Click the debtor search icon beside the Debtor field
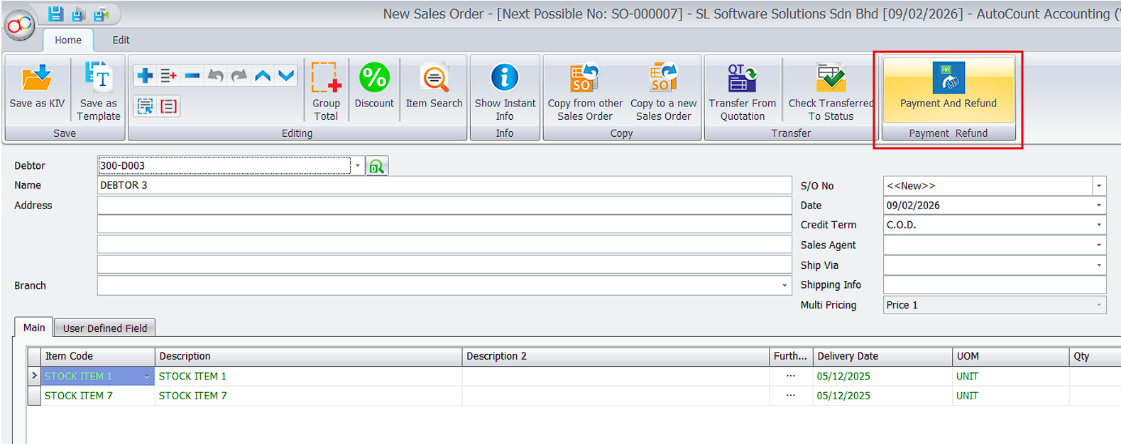Viewport: 1121px width, 444px height. click(376, 166)
